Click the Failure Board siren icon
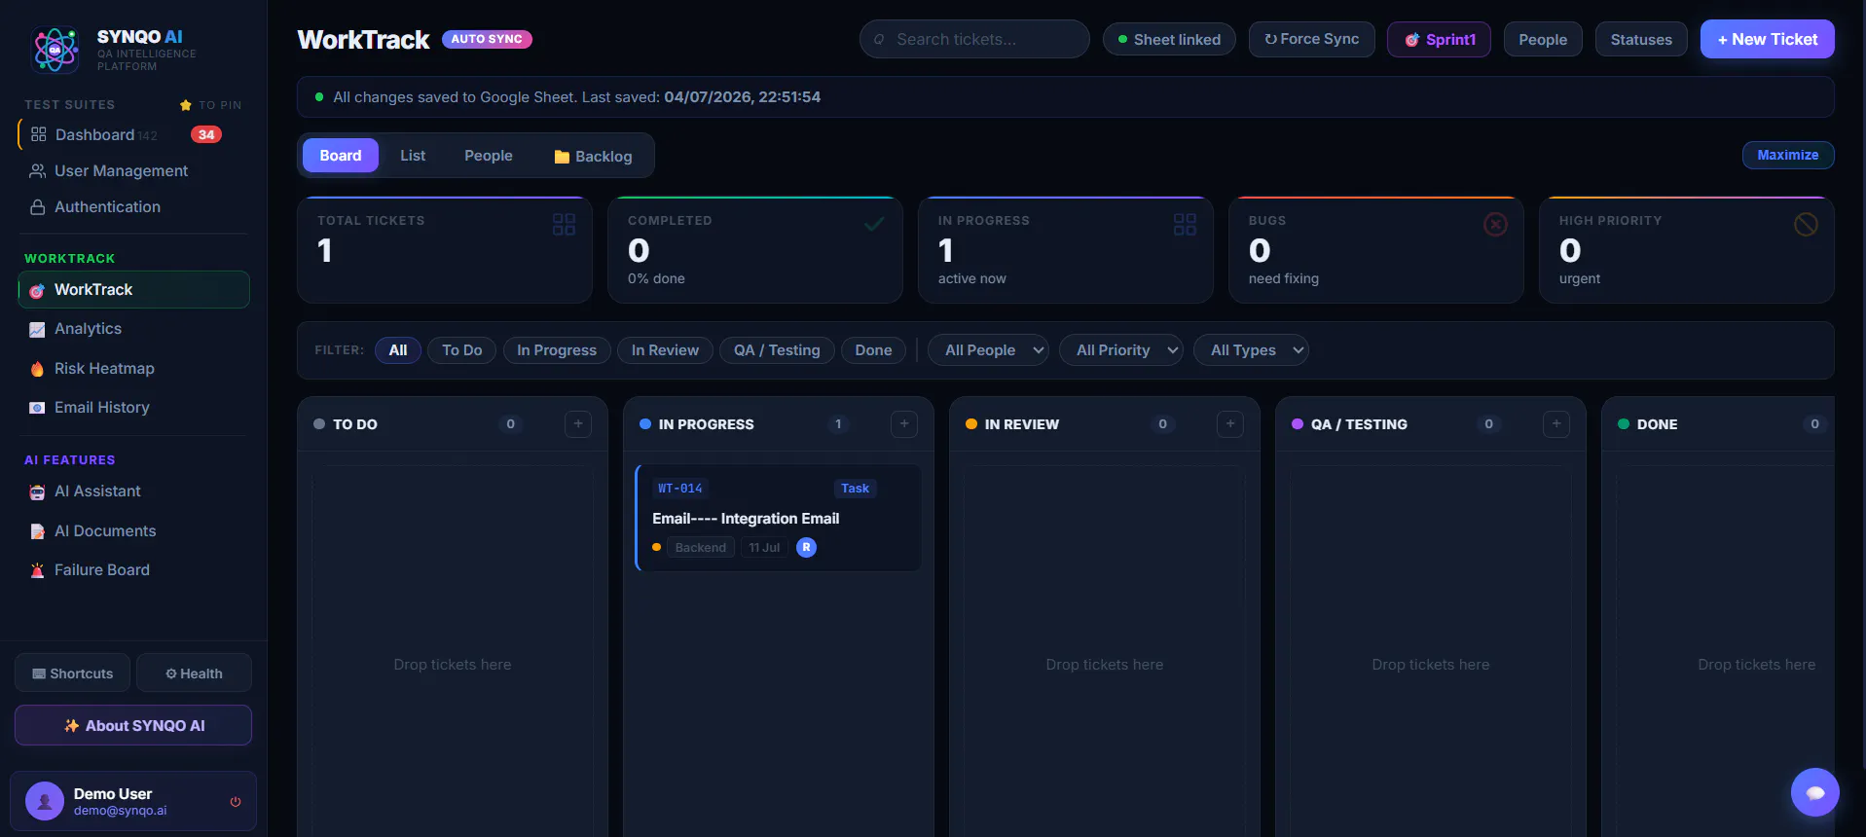Image resolution: width=1866 pixels, height=837 pixels. pos(37,570)
